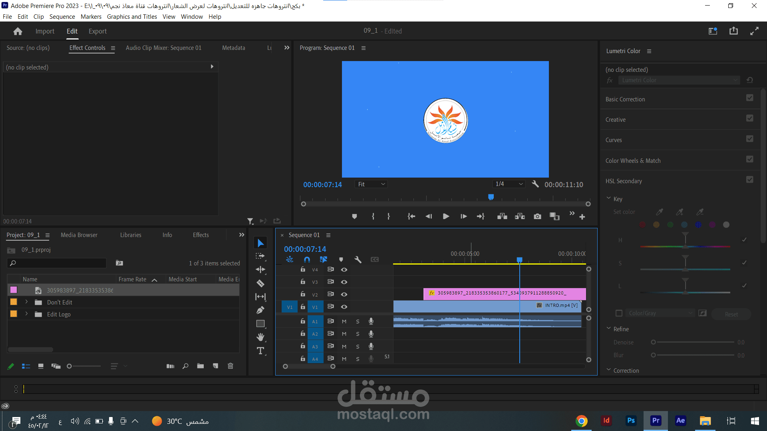This screenshot has width=767, height=431.
Task: Expand the Don't Edit bin
Action: [26, 302]
